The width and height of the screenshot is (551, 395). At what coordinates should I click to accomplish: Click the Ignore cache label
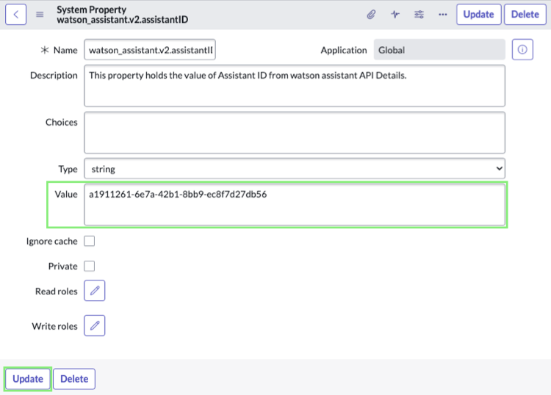tap(51, 242)
